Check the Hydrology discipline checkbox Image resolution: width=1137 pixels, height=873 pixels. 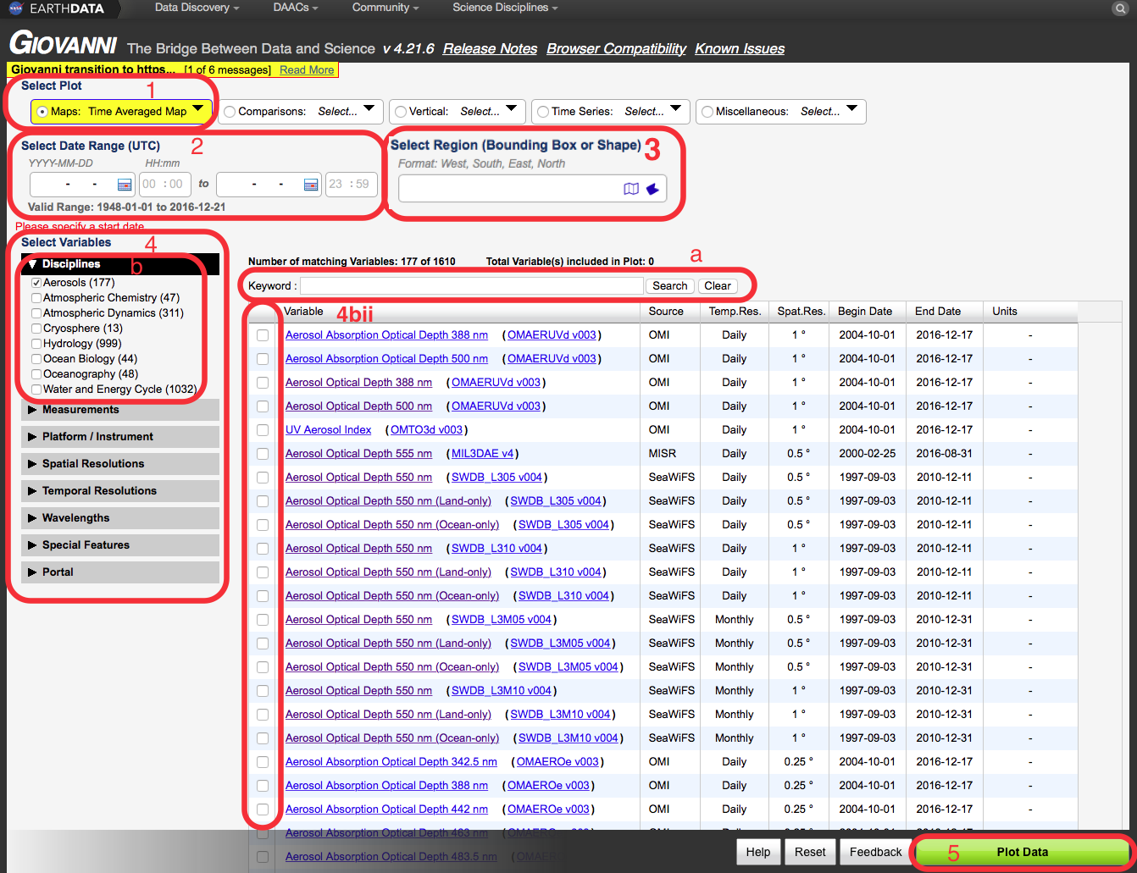click(36, 344)
